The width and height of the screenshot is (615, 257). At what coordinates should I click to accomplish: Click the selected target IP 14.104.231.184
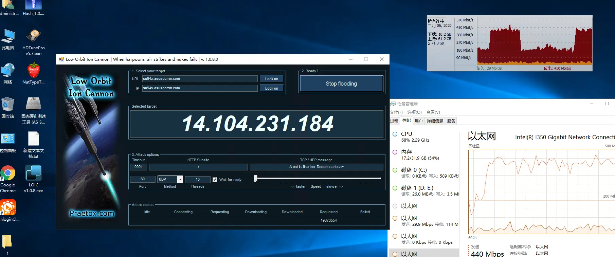257,124
